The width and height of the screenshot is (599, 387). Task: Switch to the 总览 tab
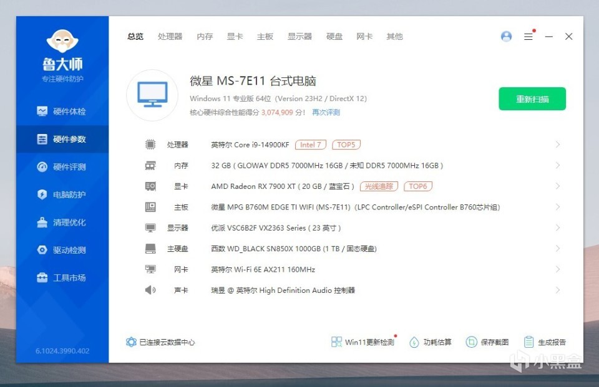tap(135, 37)
